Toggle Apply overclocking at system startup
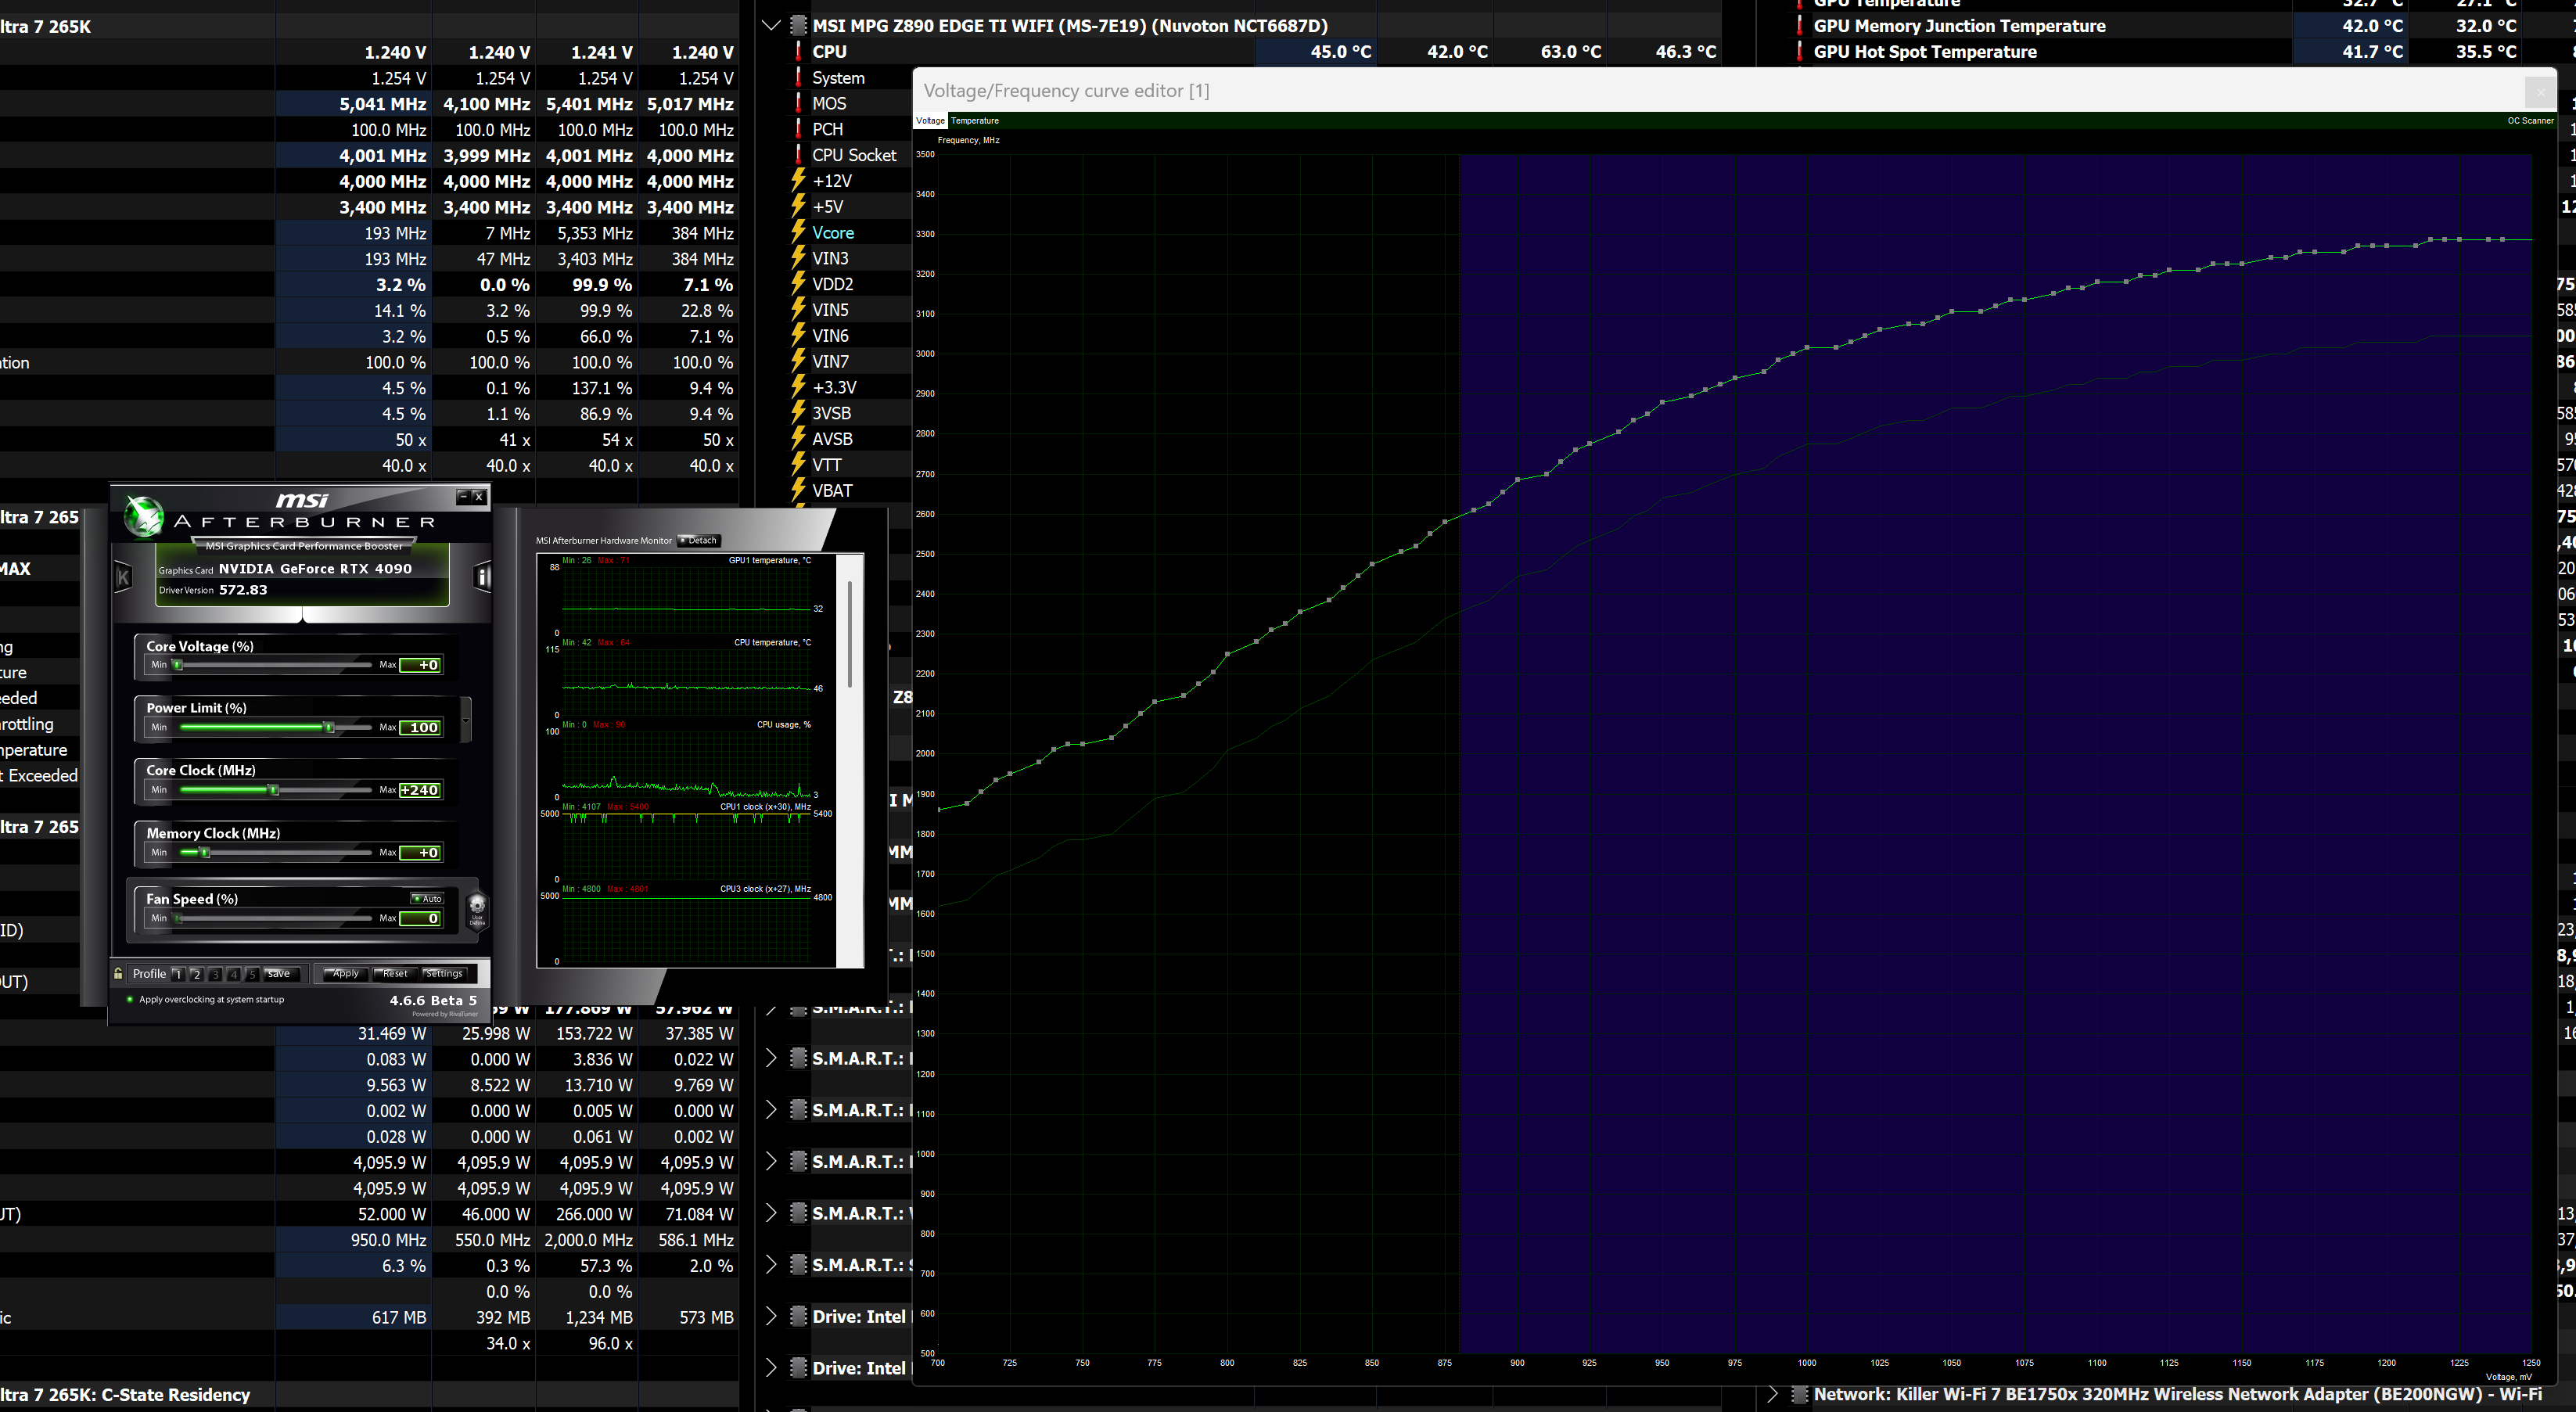Screen dimensions: 2576x1412 [x=130, y=999]
